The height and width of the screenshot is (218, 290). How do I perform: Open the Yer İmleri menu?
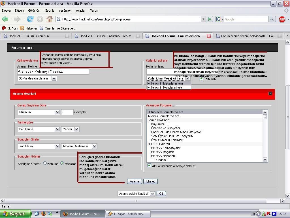pyautogui.click(x=65, y=11)
